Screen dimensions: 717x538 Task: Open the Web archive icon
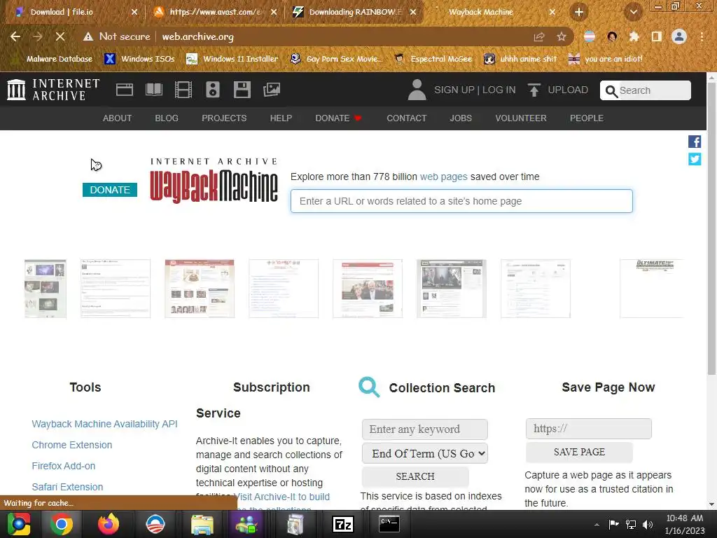125,90
